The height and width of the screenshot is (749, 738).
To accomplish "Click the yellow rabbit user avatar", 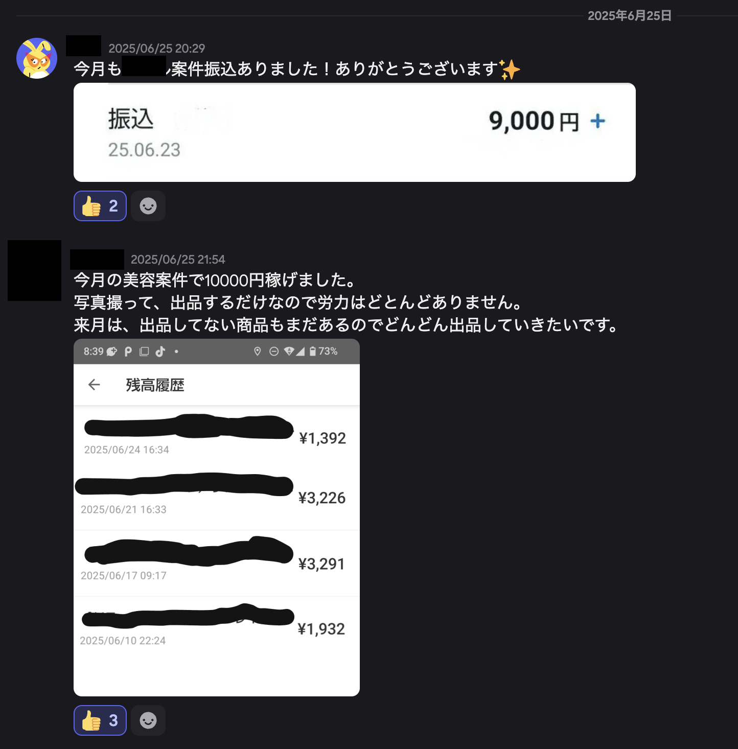I will [x=37, y=58].
